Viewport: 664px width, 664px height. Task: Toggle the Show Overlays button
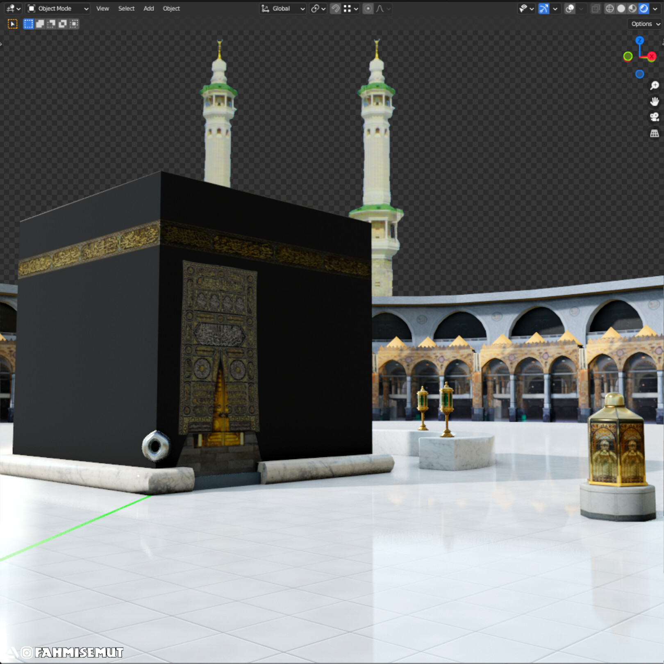(569, 9)
